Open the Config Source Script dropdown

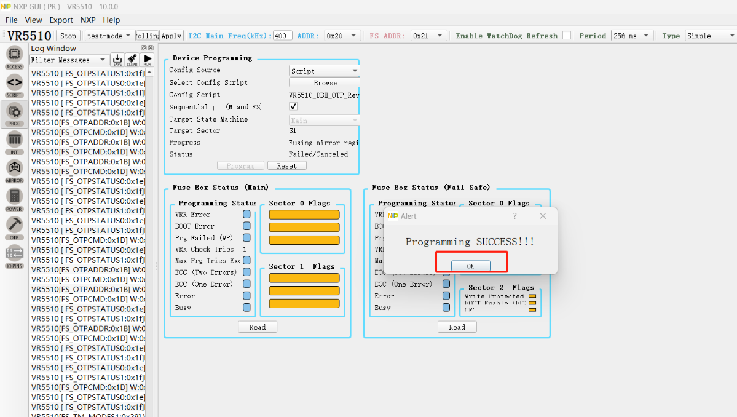324,71
